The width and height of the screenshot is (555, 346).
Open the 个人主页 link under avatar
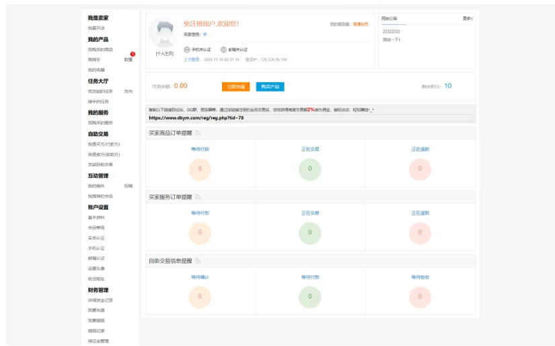165,53
